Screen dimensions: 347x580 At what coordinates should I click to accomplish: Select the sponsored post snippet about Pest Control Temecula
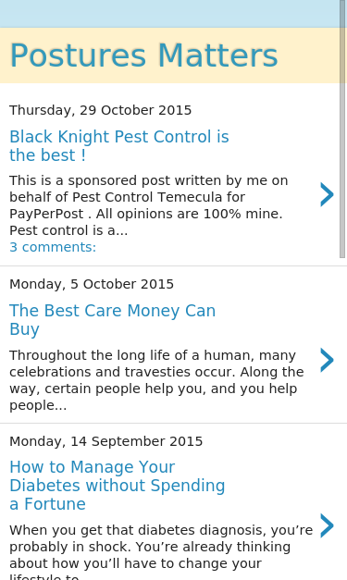point(149,205)
